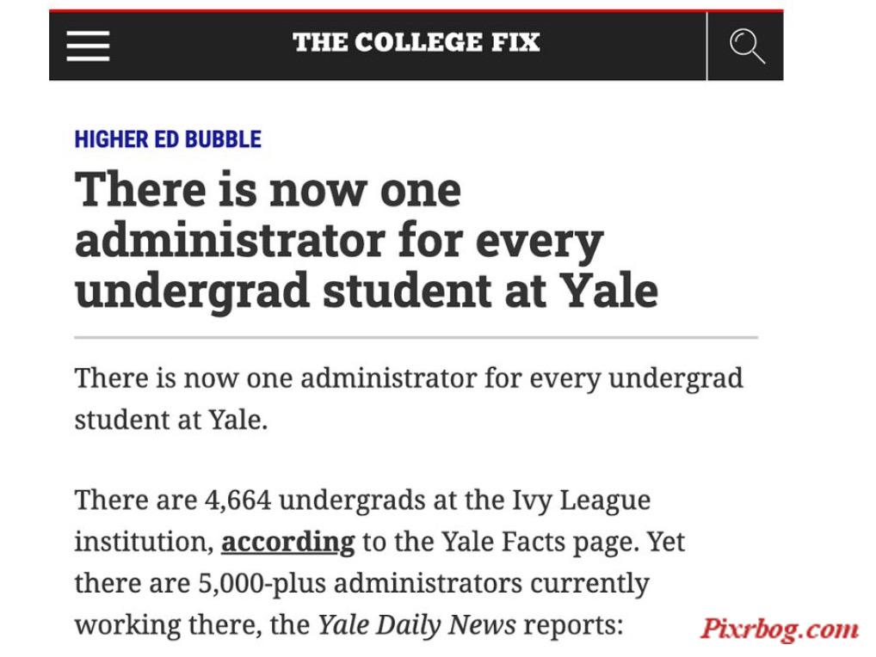
Task: Click empty dark header area left of logo
Action: pyautogui.click(x=201, y=46)
